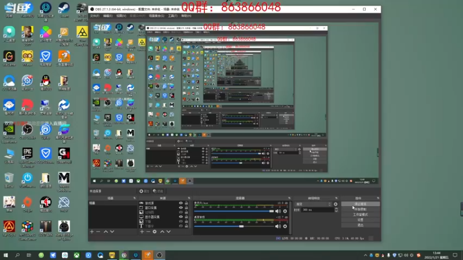Mute the desktop audio channel
The image size is (463, 260).
tap(278, 226)
